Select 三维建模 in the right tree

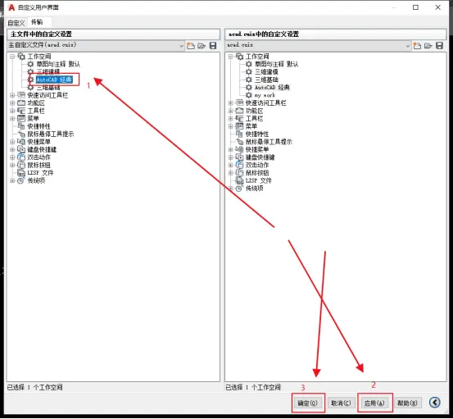[x=266, y=72]
